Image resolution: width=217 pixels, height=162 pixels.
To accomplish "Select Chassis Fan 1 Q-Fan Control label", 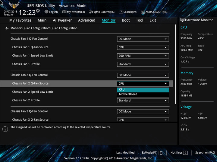I will click(29, 39).
